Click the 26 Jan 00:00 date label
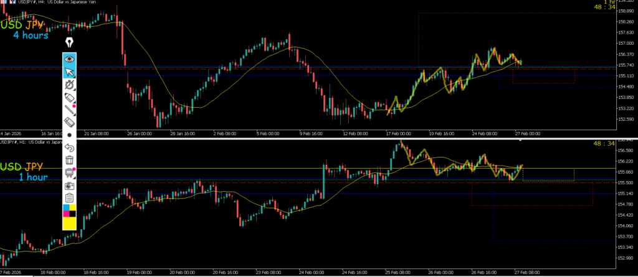This screenshot has height=277, width=638. (x=139, y=133)
